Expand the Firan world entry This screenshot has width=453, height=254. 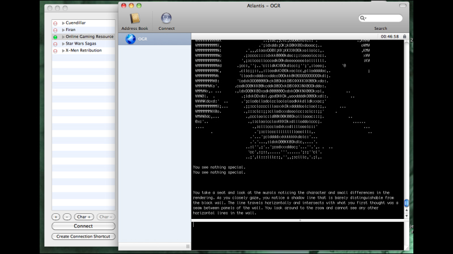[x=63, y=30]
